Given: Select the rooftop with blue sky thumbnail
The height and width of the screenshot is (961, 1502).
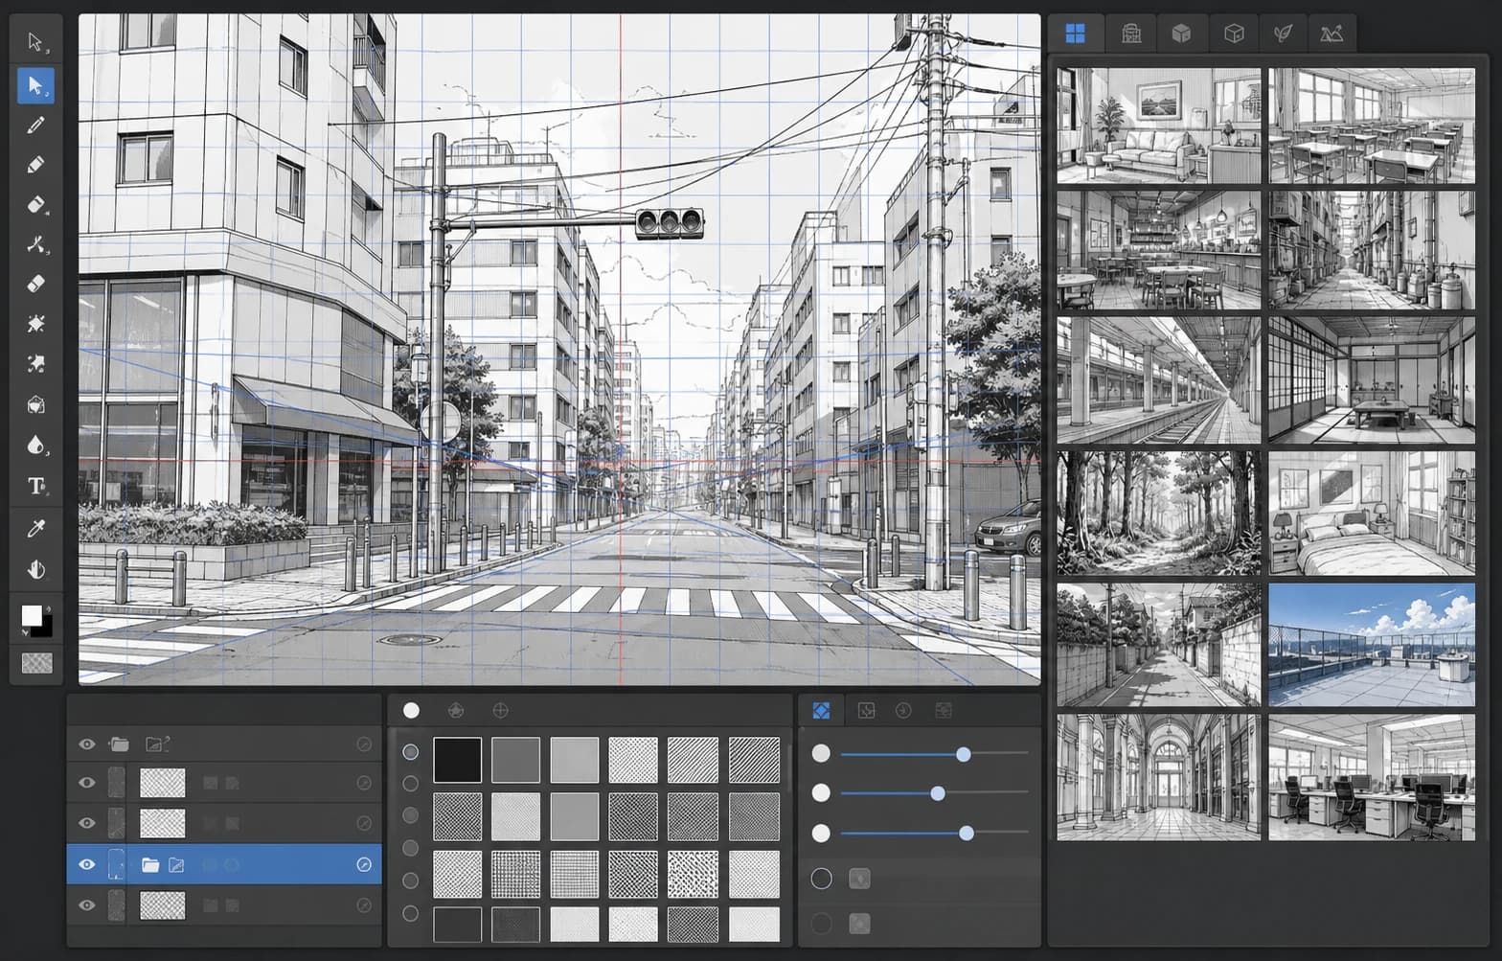Looking at the screenshot, I should coord(1372,645).
